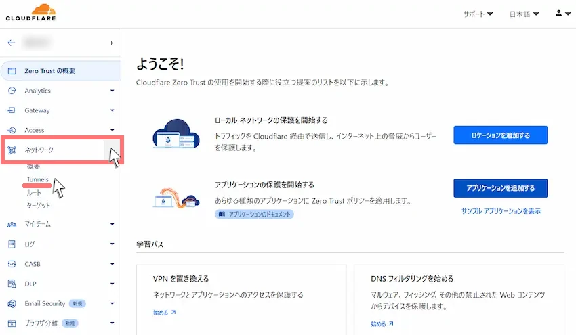This screenshot has height=335, width=576.
Task: Click the VPN を置き換える card title
Action: [x=181, y=279]
